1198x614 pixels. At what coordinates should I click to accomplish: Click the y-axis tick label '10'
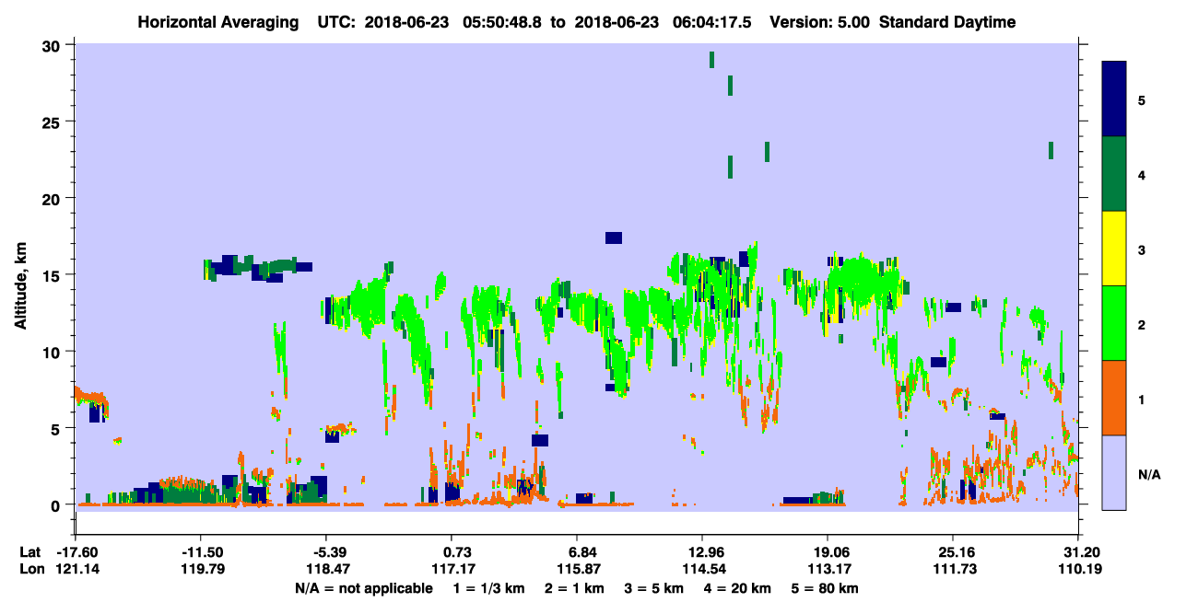tap(53, 352)
